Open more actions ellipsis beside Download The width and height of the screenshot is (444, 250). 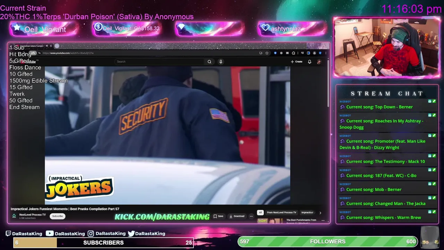pyautogui.click(x=251, y=216)
